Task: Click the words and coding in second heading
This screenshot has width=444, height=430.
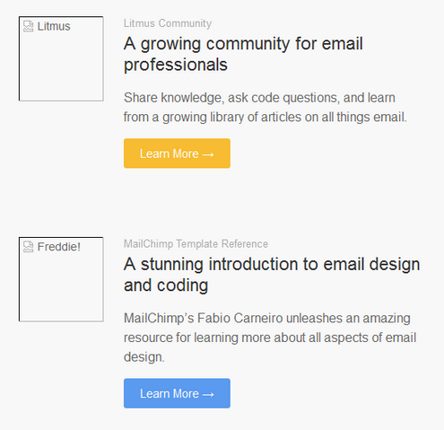Action: pos(166,285)
